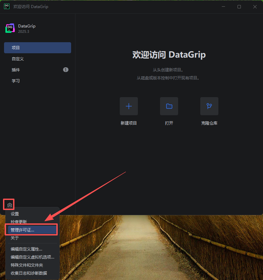
Task: Click the plugin update badge showing 1
Action: 66,70
